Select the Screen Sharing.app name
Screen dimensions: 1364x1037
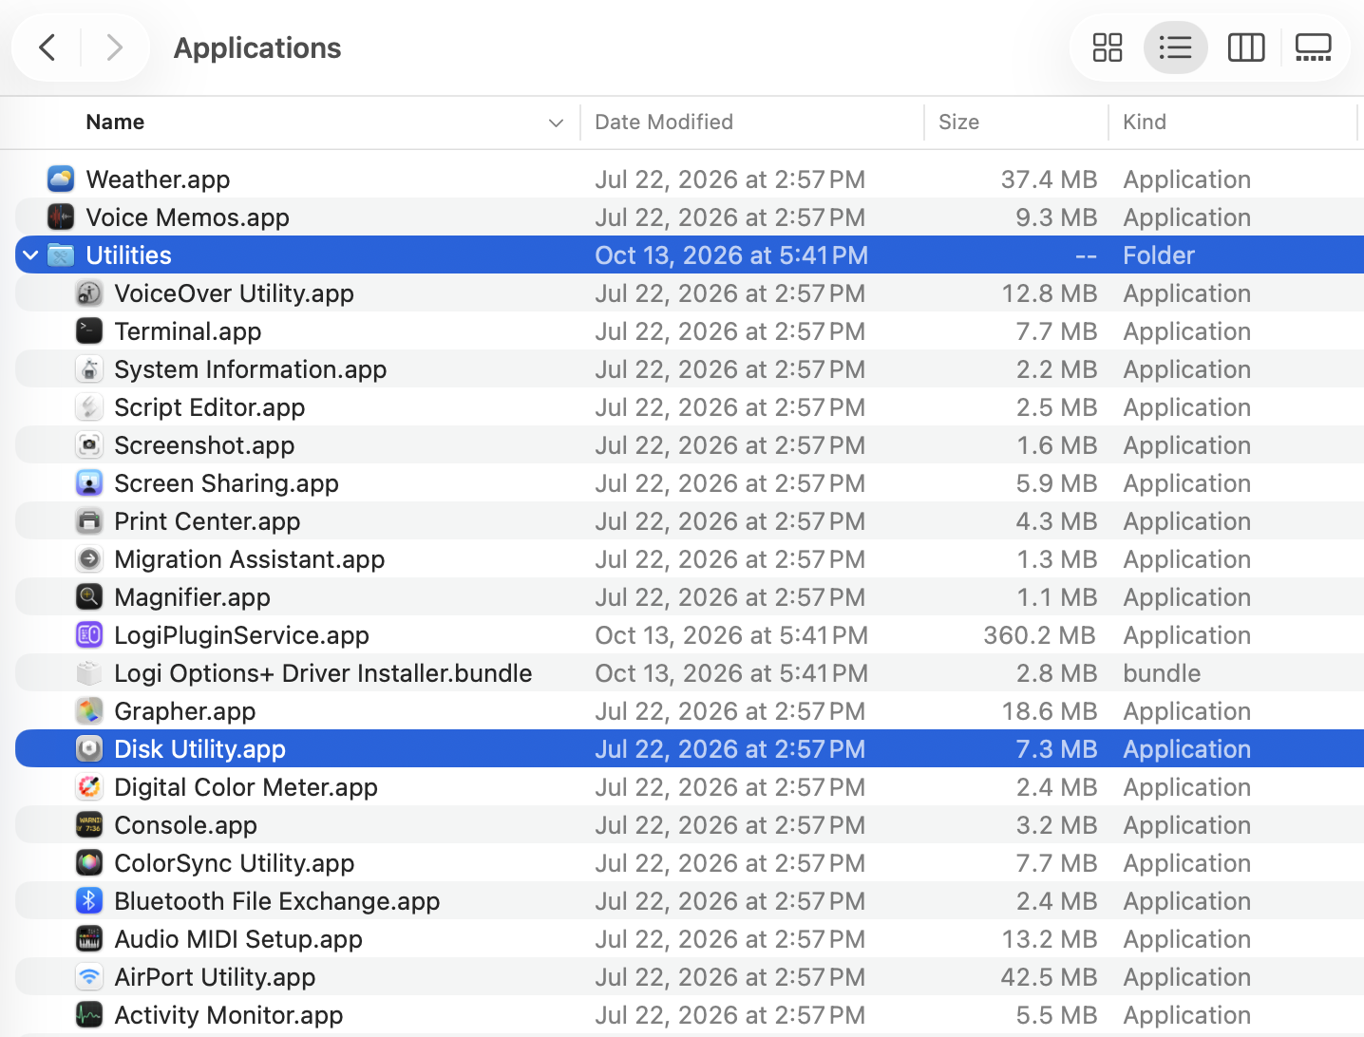[x=226, y=483]
